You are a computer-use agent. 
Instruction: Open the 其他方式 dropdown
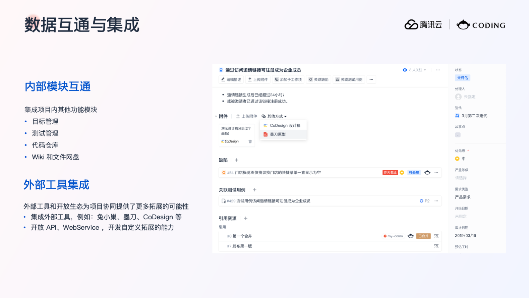(x=274, y=116)
